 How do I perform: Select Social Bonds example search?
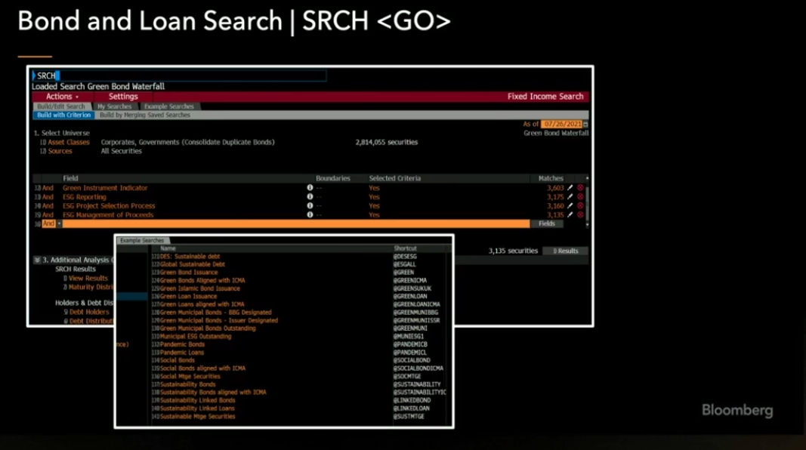point(177,360)
